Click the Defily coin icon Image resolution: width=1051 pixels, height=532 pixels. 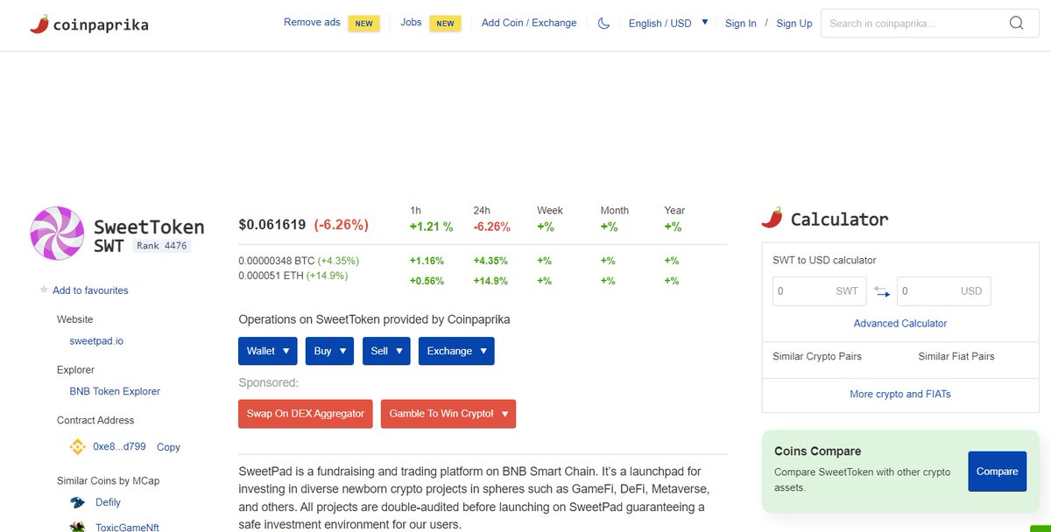[78, 502]
